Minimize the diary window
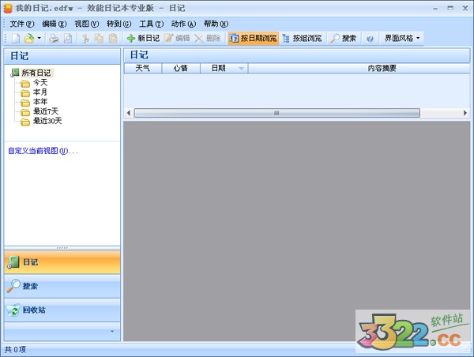This screenshot has width=474, height=357. (x=435, y=9)
